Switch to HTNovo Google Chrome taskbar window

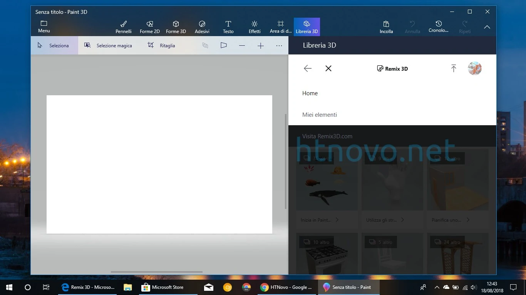tap(286, 287)
